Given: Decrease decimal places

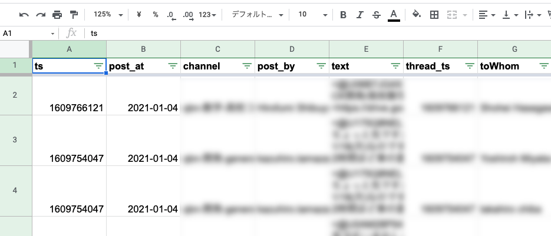Looking at the screenshot, I should (171, 15).
